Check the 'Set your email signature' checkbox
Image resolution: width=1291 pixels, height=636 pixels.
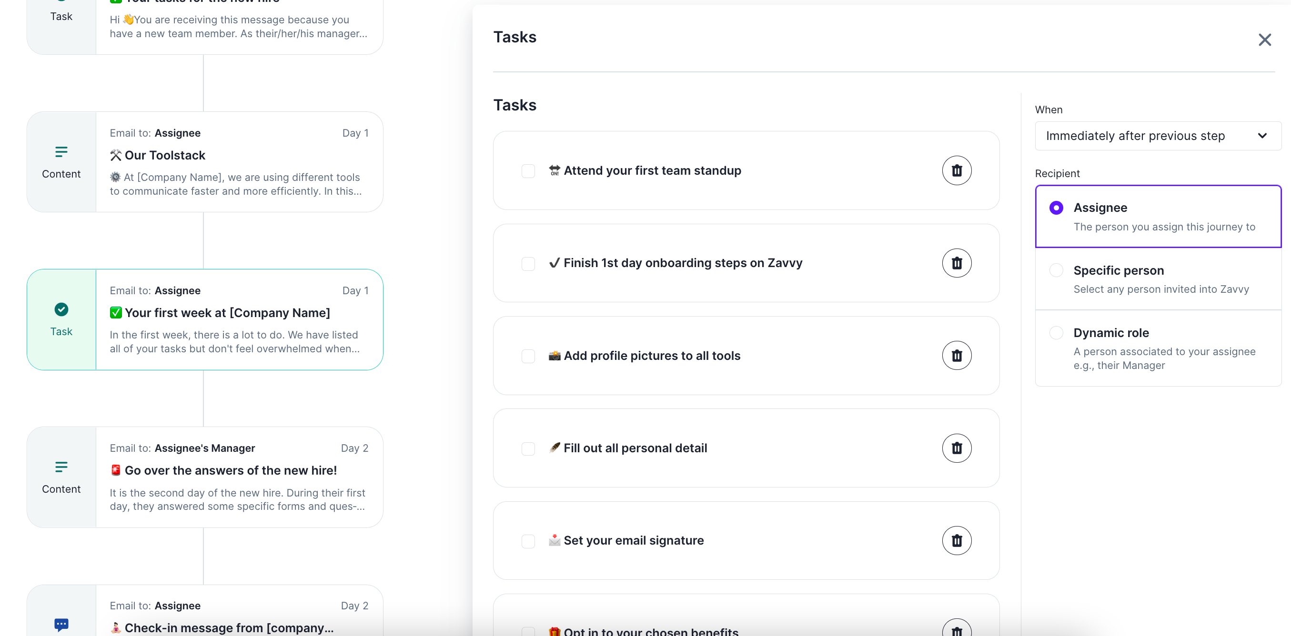pyautogui.click(x=528, y=541)
